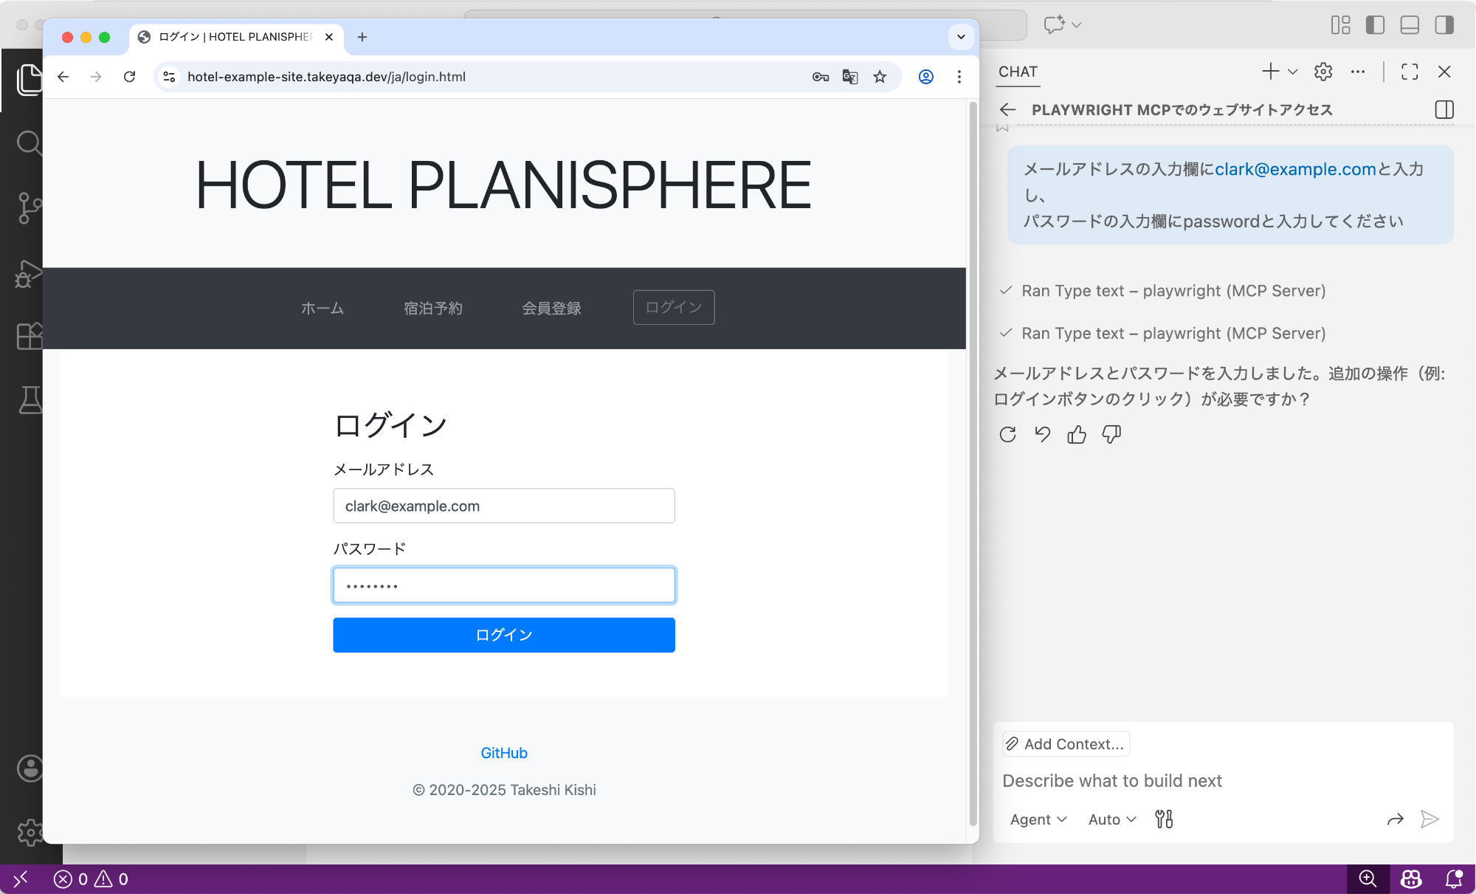Open the GitHub footer link
The height and width of the screenshot is (894, 1476).
coord(504,753)
